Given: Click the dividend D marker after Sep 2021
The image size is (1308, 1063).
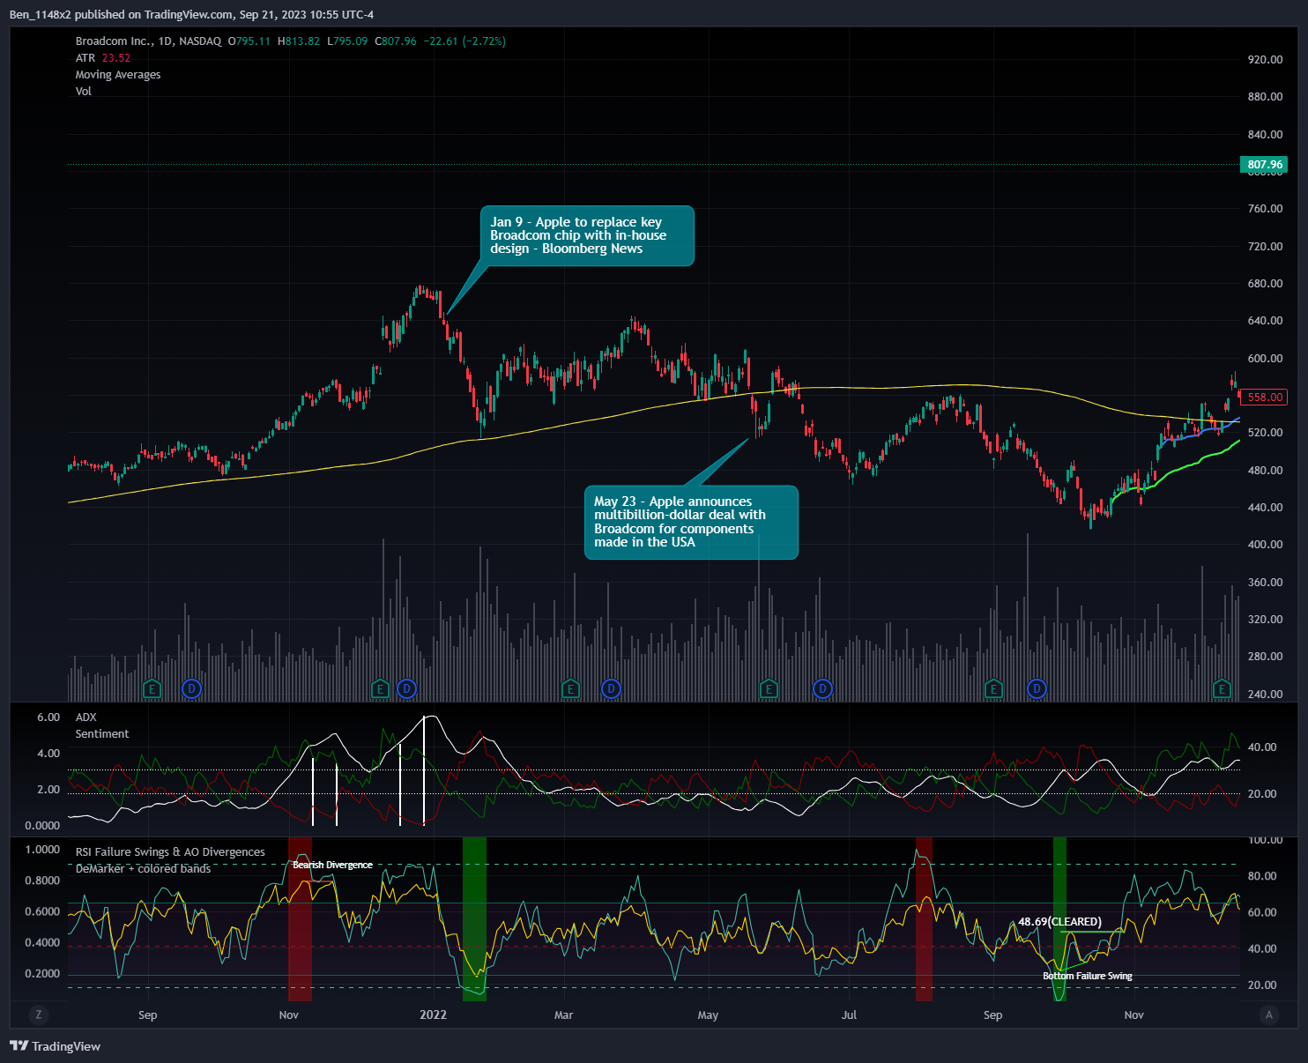Looking at the screenshot, I should tap(191, 688).
